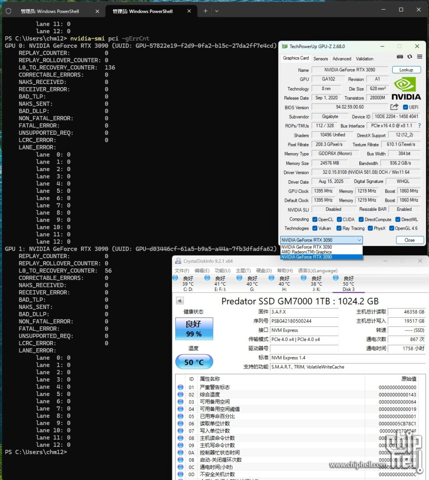Image resolution: width=429 pixels, height=480 pixels.
Task: Select the H: disk status orb
Action: [271, 278]
